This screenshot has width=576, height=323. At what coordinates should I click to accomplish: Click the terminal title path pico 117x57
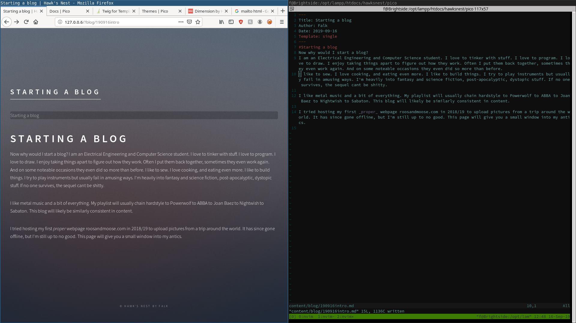tap(436, 9)
